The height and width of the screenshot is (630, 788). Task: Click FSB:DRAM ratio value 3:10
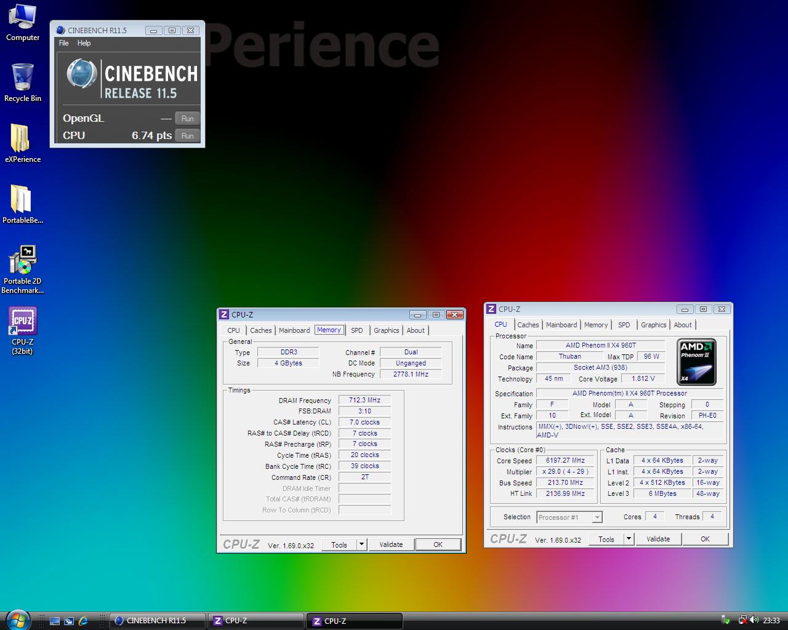364,411
